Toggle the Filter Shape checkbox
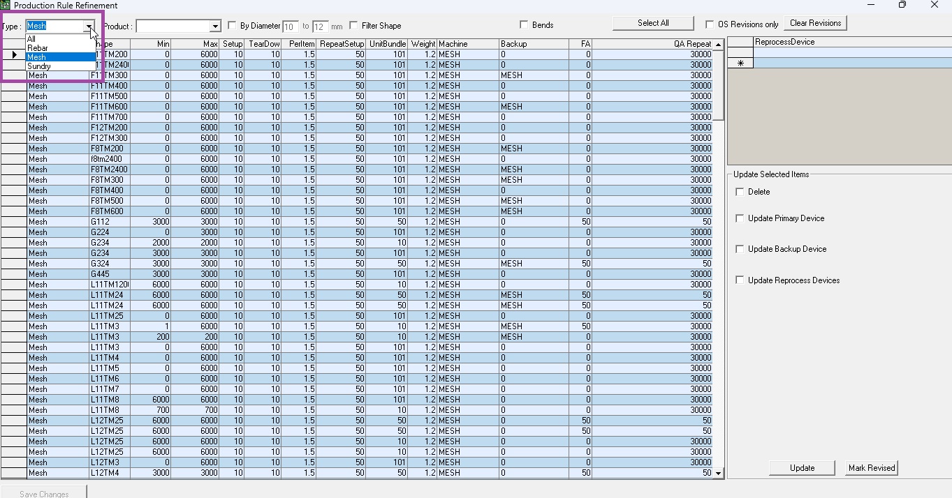The image size is (952, 498). [x=354, y=26]
